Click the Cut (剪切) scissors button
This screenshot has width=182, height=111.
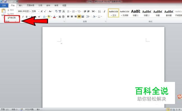11,10
